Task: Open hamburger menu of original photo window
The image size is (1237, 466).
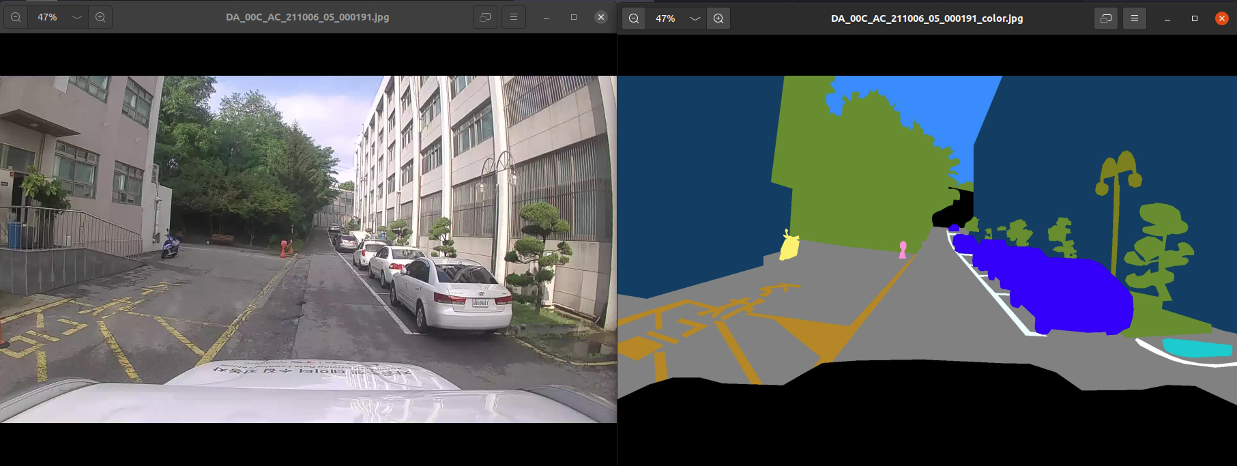Action: (x=514, y=17)
